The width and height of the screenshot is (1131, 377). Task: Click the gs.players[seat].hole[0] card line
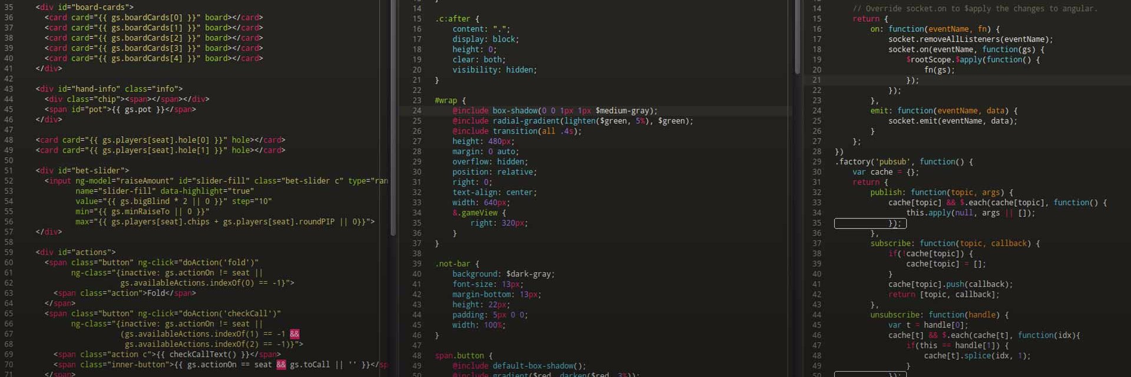tap(160, 140)
